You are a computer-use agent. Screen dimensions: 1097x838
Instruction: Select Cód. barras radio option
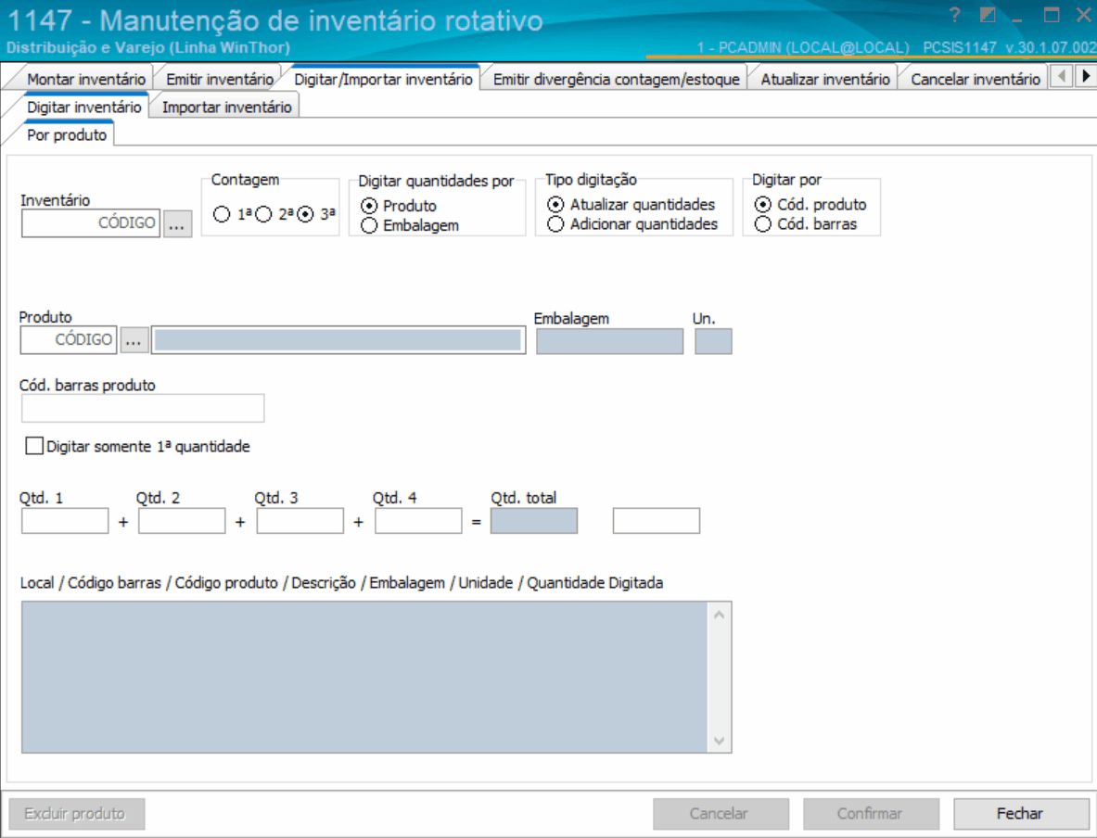click(x=762, y=223)
